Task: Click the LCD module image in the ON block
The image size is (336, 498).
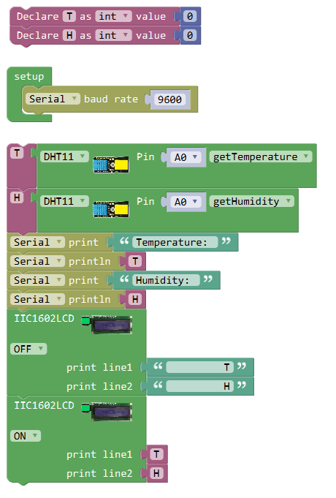Action: tap(107, 411)
